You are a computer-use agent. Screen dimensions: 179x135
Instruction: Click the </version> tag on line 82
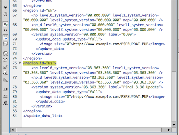click(42, 106)
